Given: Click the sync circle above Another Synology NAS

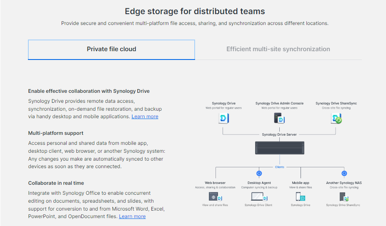Looking at the screenshot, I should [344, 174].
